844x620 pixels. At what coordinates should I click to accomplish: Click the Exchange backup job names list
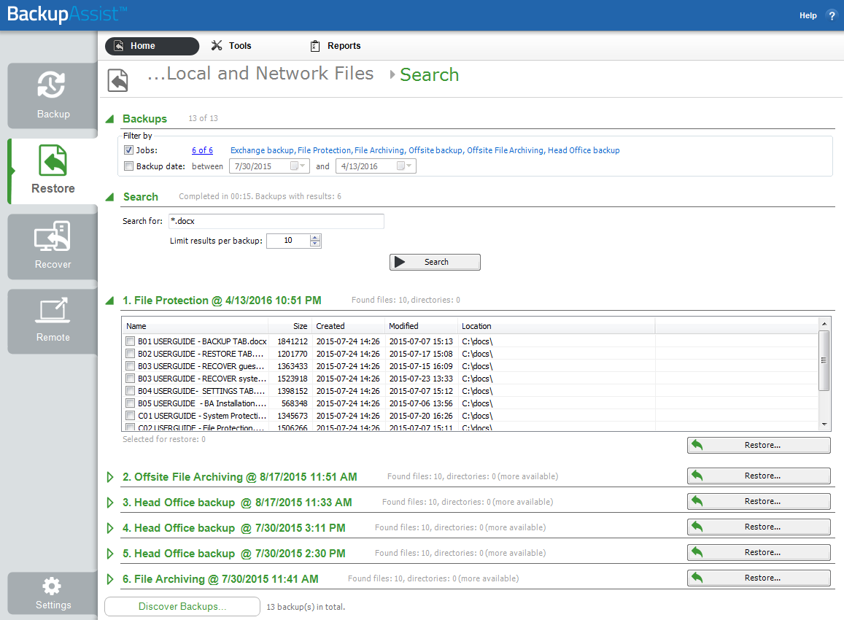click(425, 150)
